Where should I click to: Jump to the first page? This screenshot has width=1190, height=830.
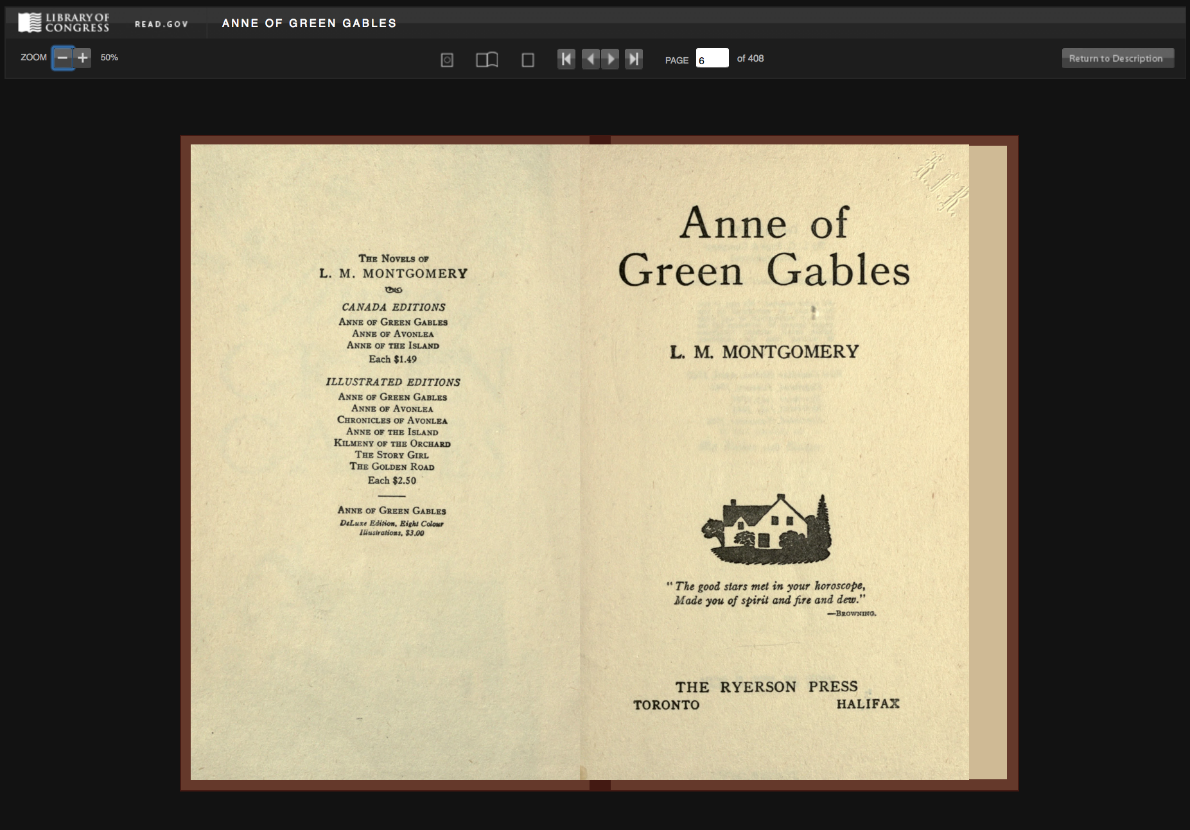coord(566,59)
